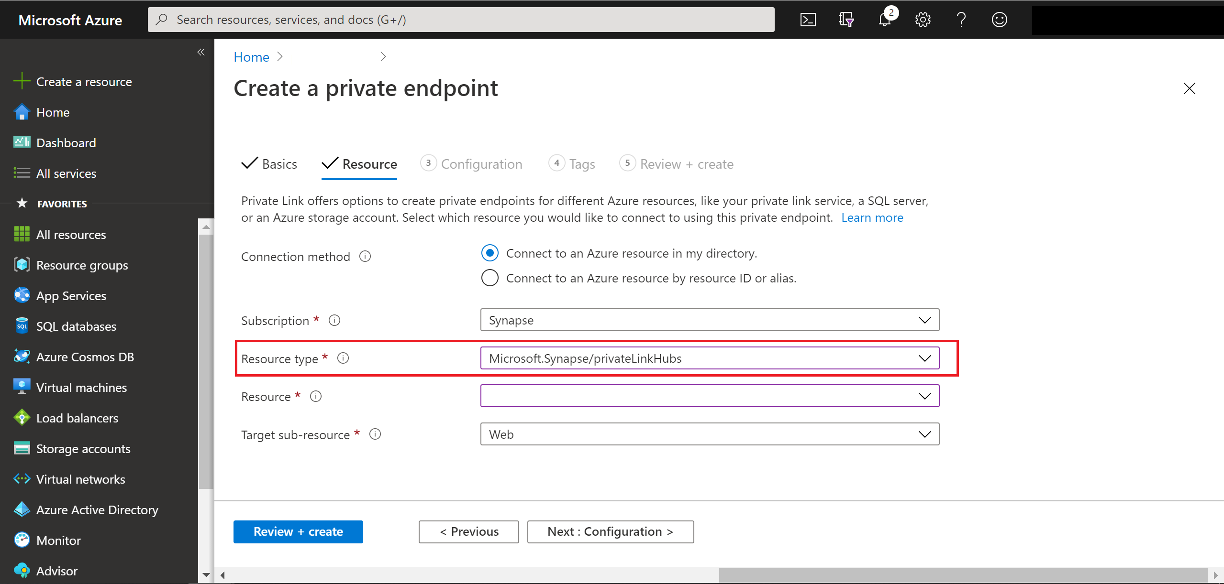Viewport: 1224px width, 584px height.
Task: Click the Resource input field
Action: tap(709, 396)
